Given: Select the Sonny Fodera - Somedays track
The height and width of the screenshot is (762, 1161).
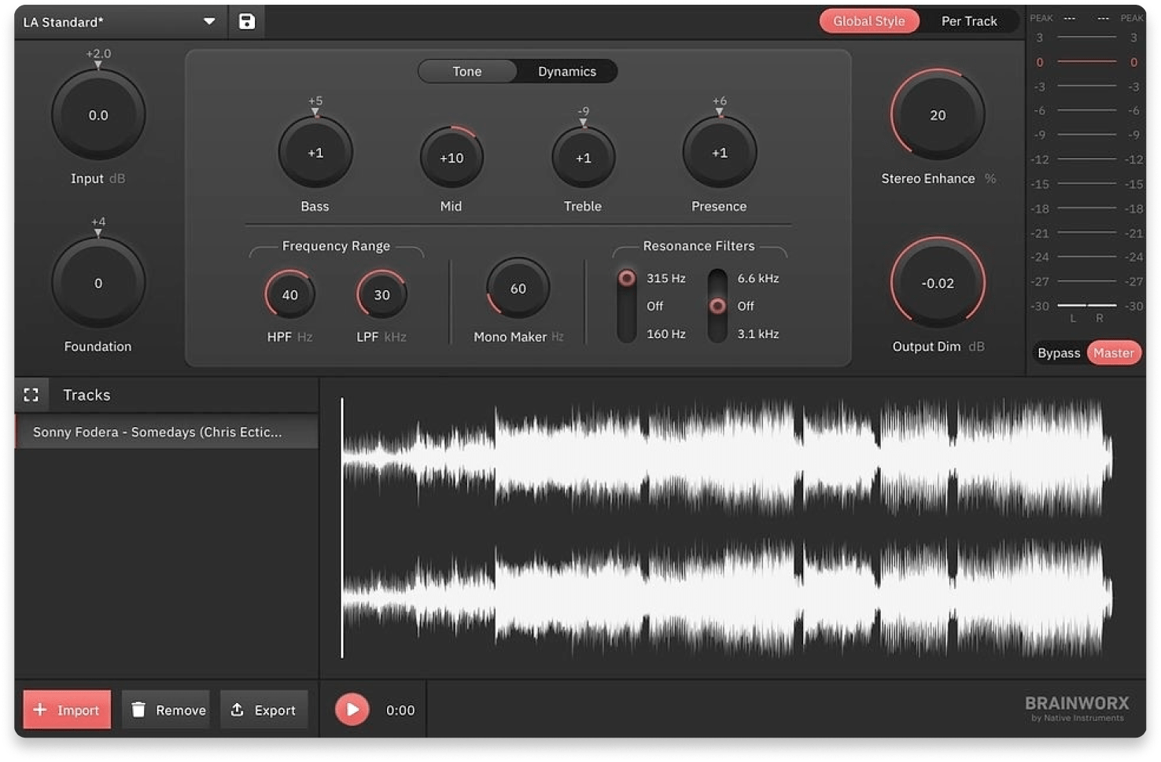Looking at the screenshot, I should 167,432.
